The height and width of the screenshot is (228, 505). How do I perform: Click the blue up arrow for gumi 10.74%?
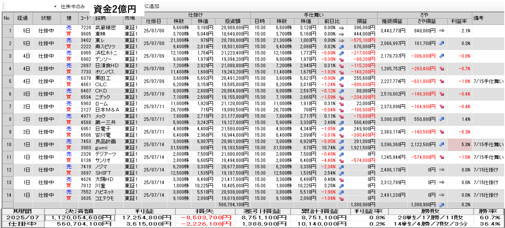pos(341,148)
